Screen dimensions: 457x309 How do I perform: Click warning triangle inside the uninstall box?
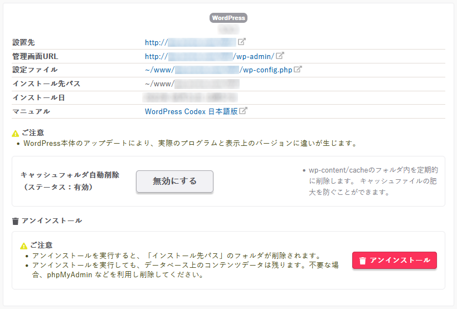tap(23, 245)
